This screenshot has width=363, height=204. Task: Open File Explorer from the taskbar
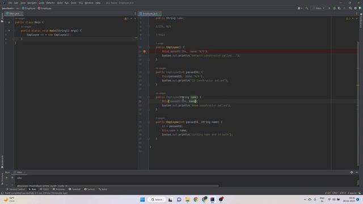point(187,199)
